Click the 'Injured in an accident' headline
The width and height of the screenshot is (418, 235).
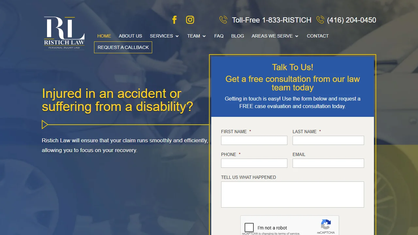(x=118, y=100)
